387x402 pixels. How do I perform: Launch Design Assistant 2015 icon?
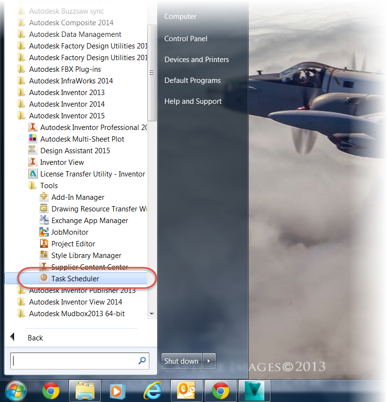pyautogui.click(x=32, y=150)
